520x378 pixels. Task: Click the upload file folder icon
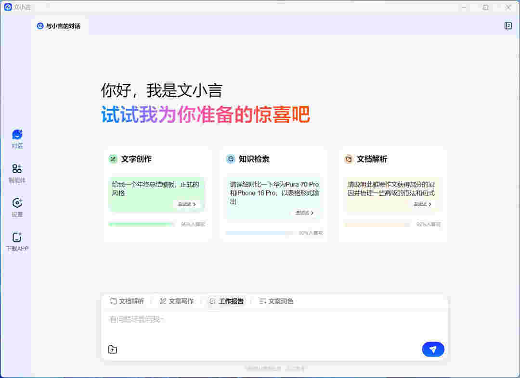[x=113, y=350]
